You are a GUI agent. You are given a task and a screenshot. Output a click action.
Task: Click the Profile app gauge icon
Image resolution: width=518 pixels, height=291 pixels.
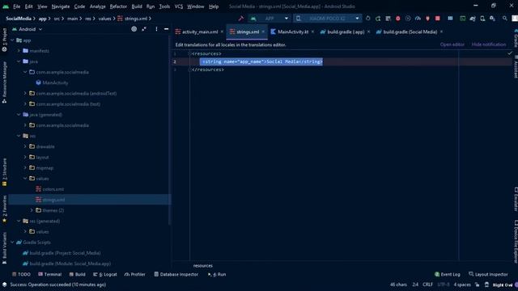[x=418, y=19]
